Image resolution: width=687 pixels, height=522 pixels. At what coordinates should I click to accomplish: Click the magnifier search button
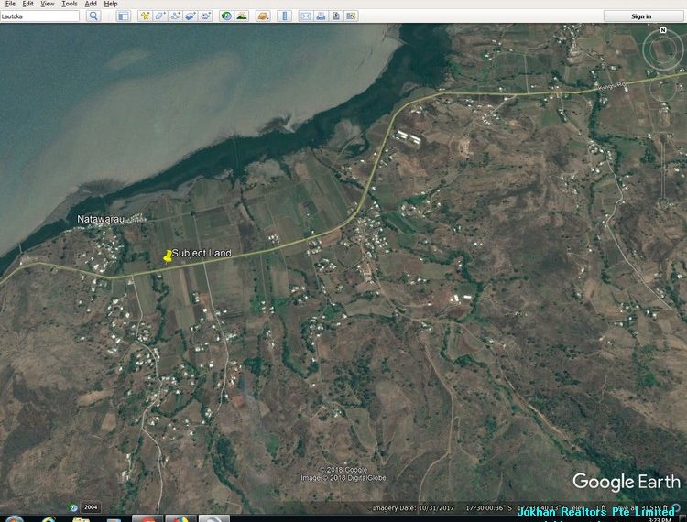coord(93,16)
